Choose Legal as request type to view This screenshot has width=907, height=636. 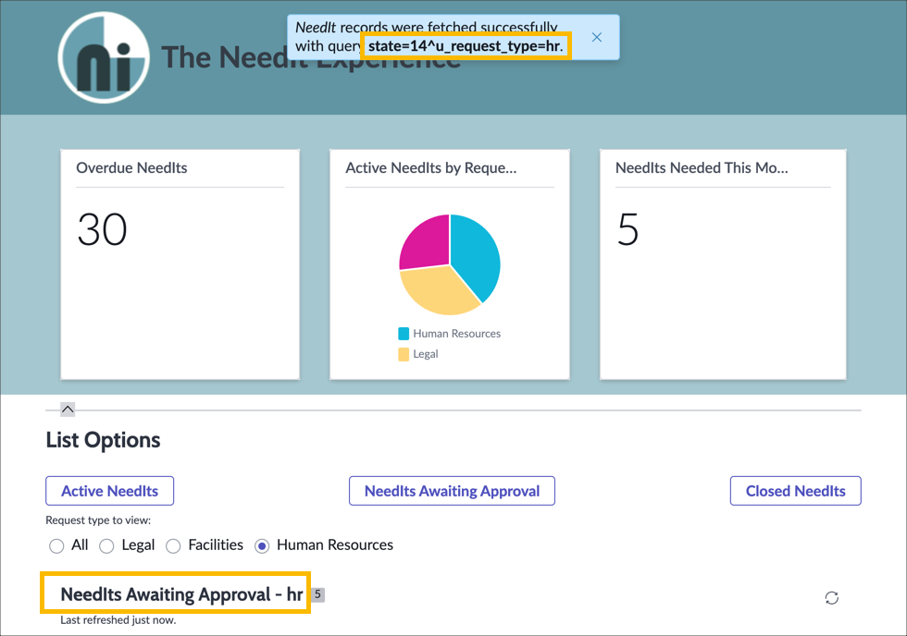pyautogui.click(x=106, y=545)
